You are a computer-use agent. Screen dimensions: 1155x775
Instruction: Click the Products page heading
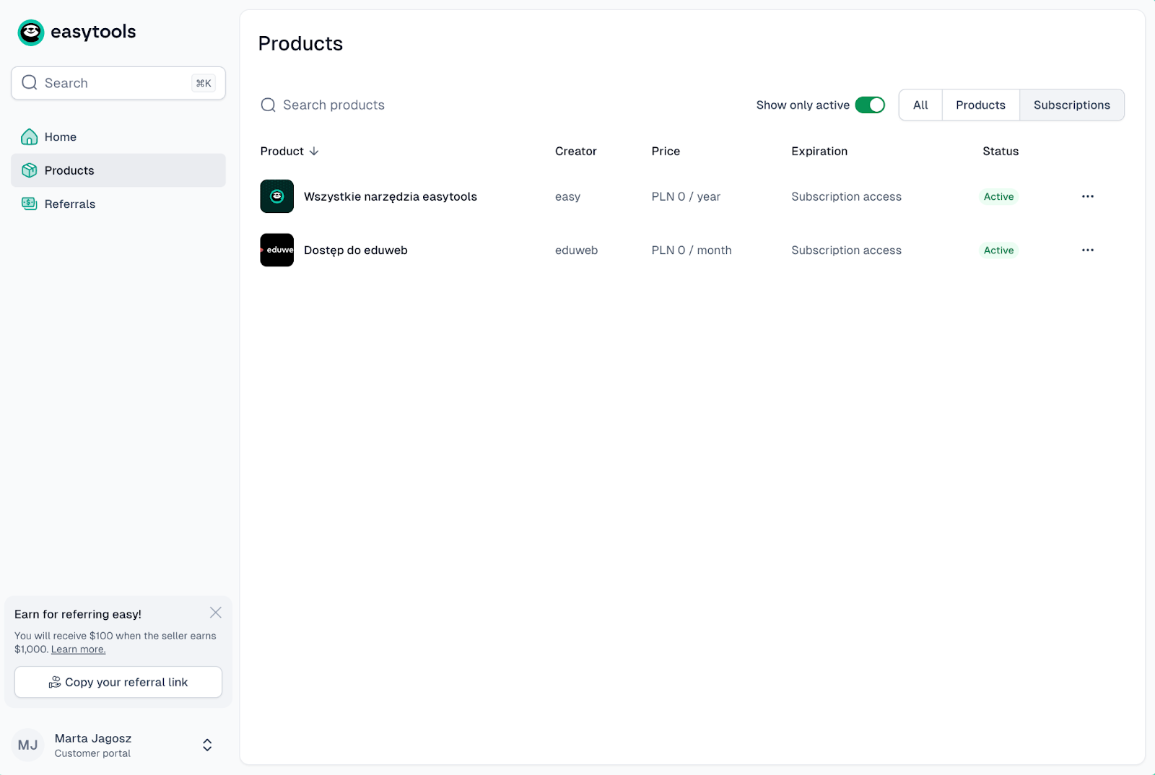pyautogui.click(x=300, y=43)
